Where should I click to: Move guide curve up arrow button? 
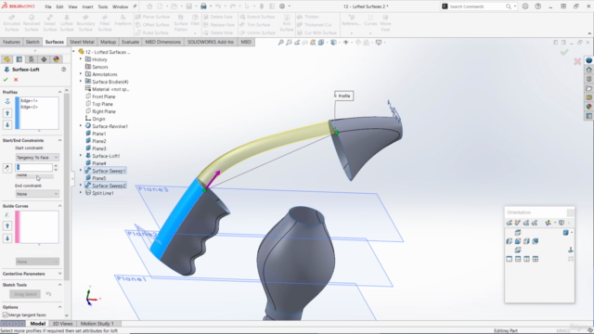pyautogui.click(x=7, y=226)
